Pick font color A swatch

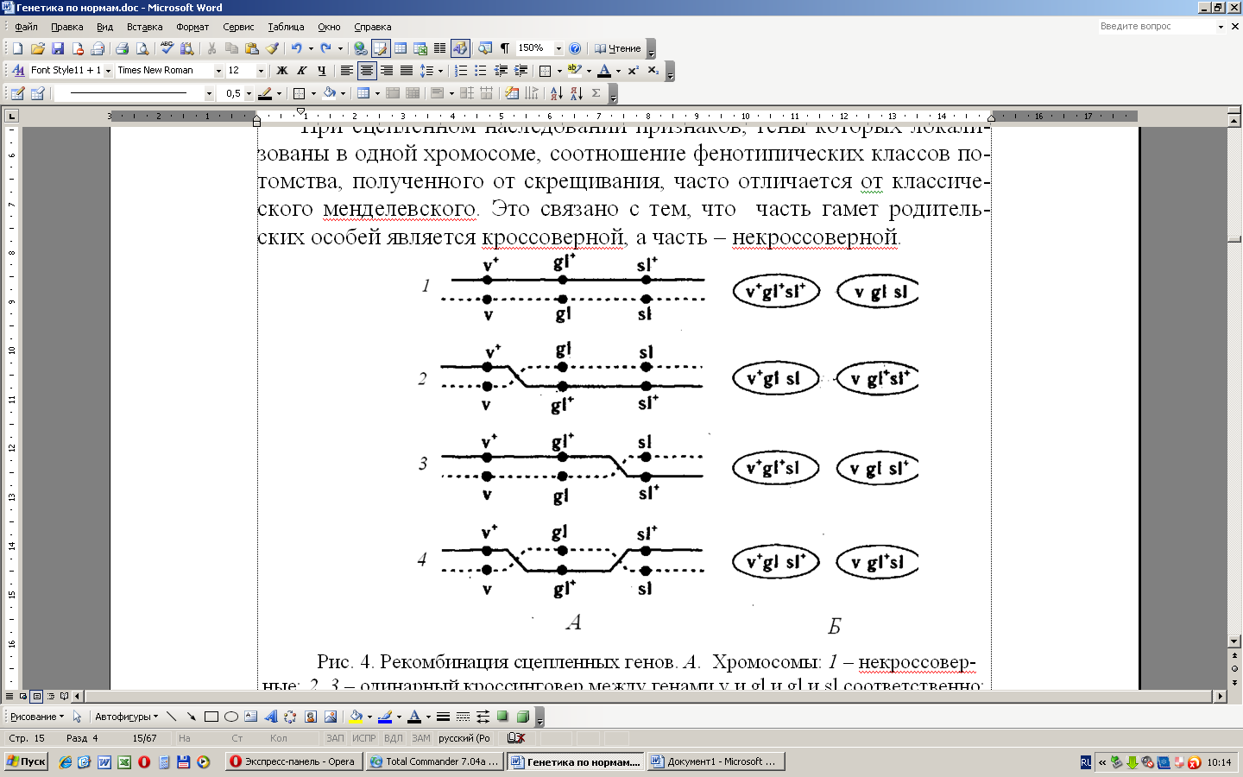tap(604, 71)
